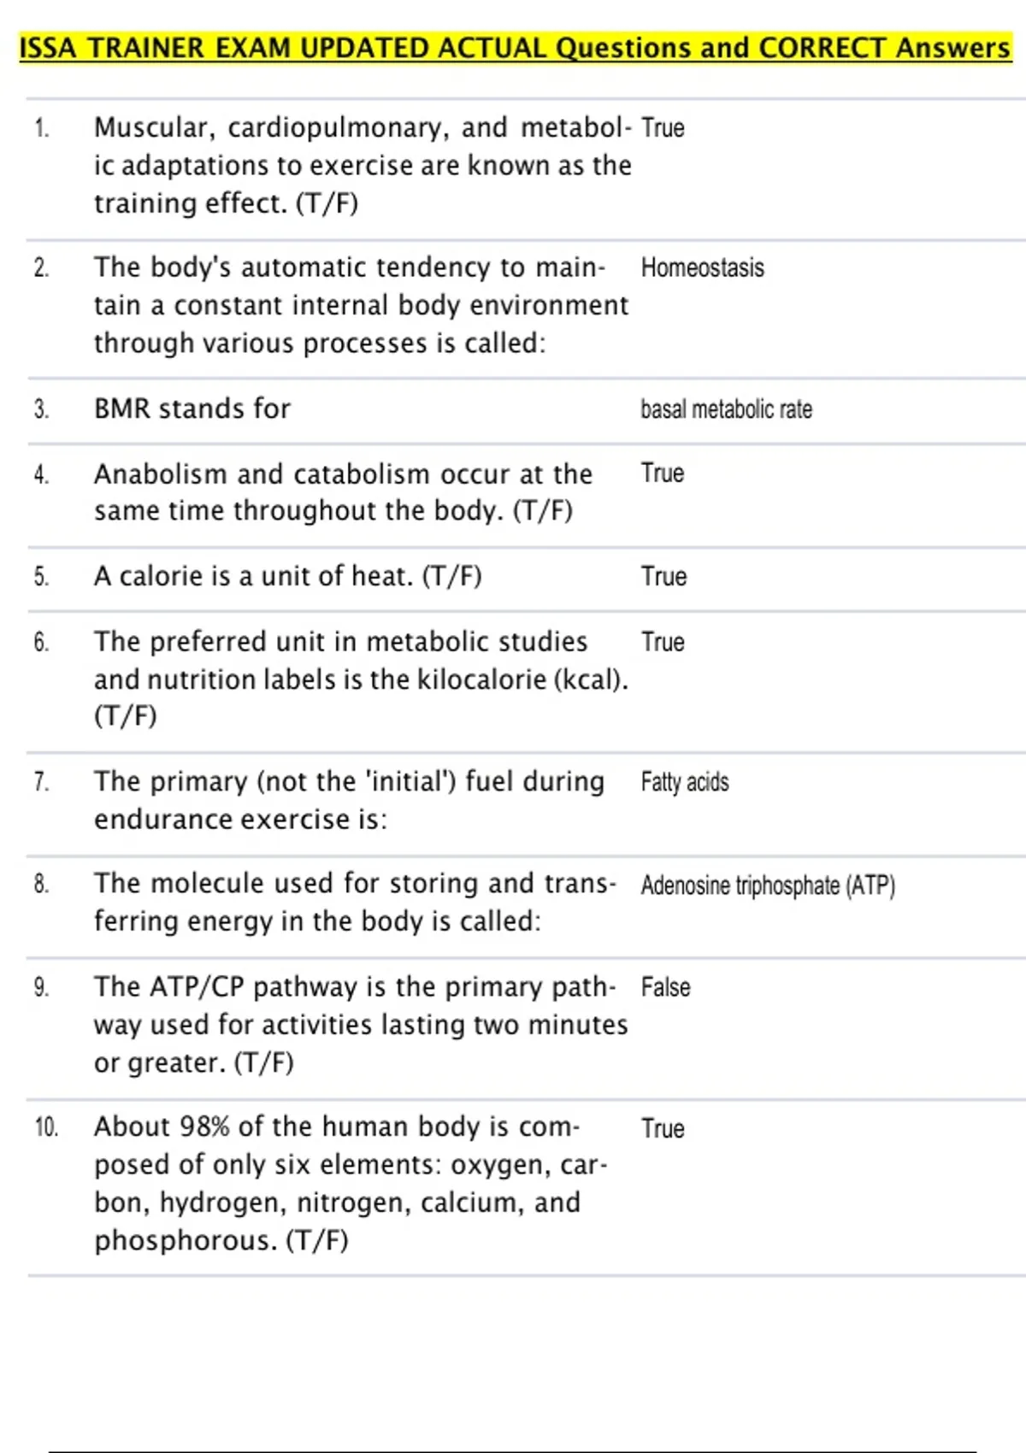Image resolution: width=1026 pixels, height=1453 pixels.
Task: Select the 'basal metabolic rate' answer
Action: tap(726, 410)
